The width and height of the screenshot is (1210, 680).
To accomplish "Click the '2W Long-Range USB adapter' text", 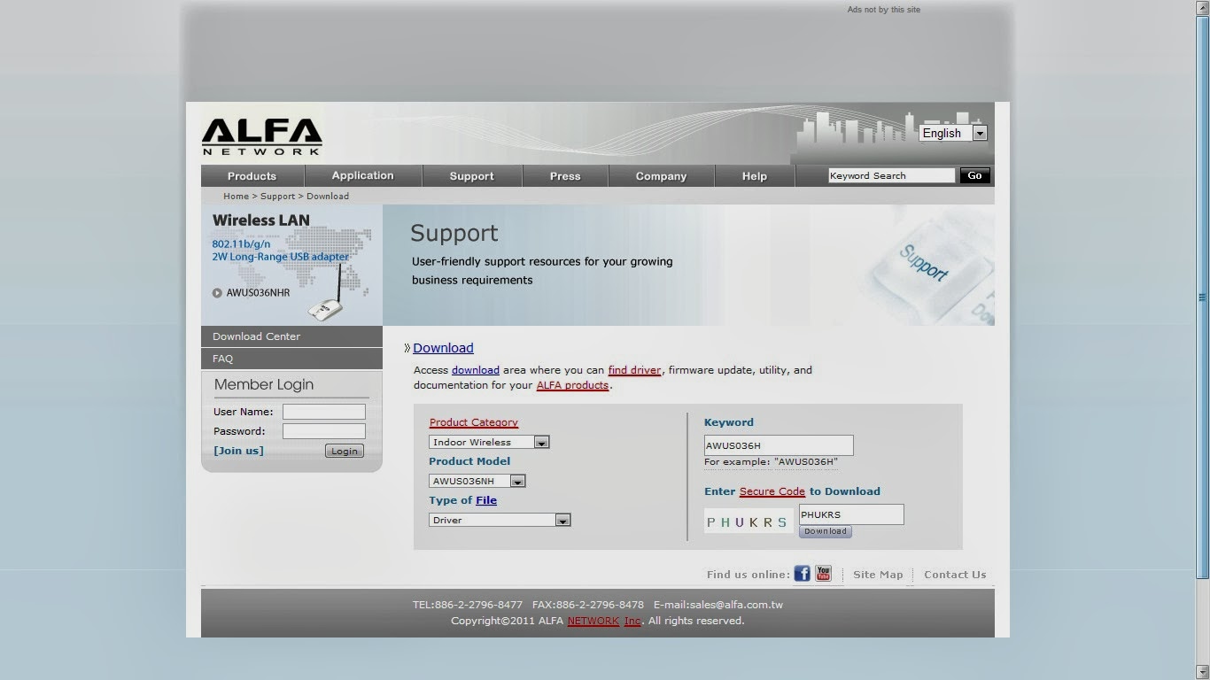I will 280,257.
